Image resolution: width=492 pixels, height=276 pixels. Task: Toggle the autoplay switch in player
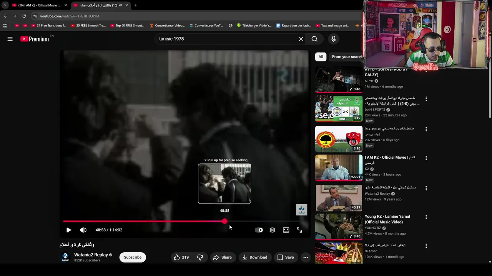tap(259, 230)
